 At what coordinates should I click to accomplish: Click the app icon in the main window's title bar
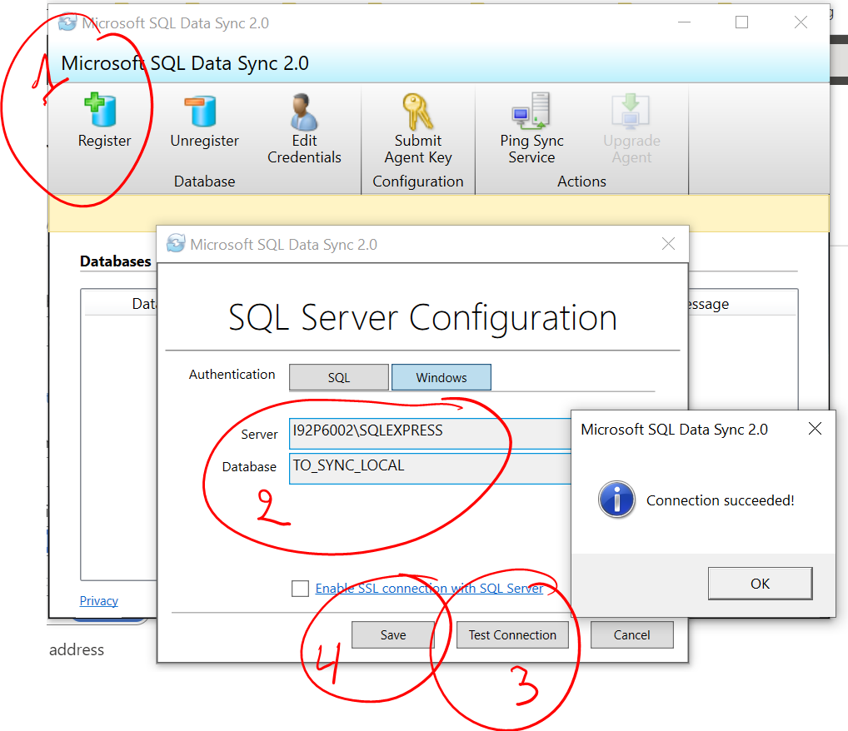(67, 23)
